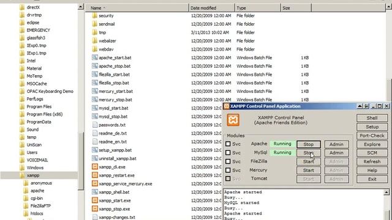Screen dimensions: 392x220
Task: Click mysql_start.bat file icon
Action: pos(94,108)
